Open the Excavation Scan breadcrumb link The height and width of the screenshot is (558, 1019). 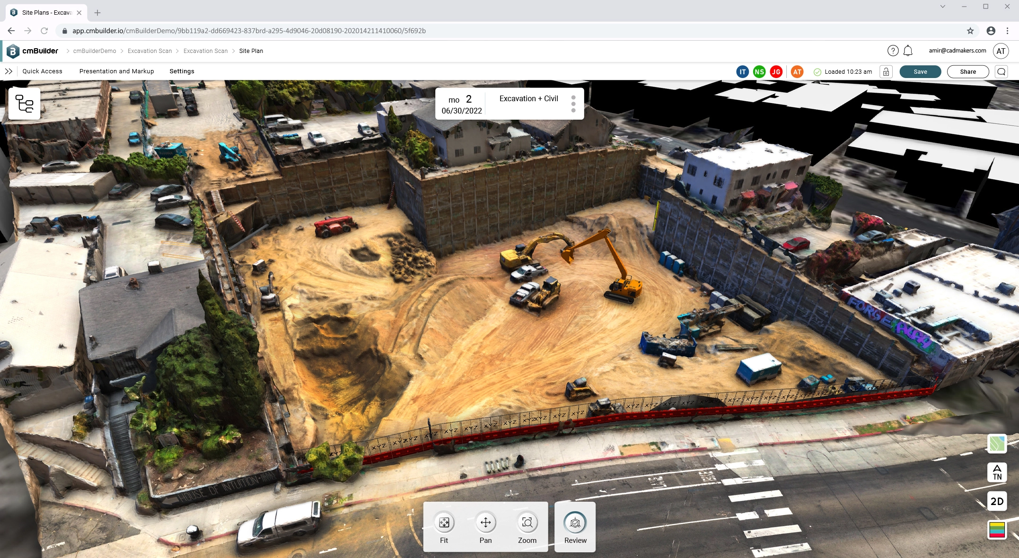149,51
